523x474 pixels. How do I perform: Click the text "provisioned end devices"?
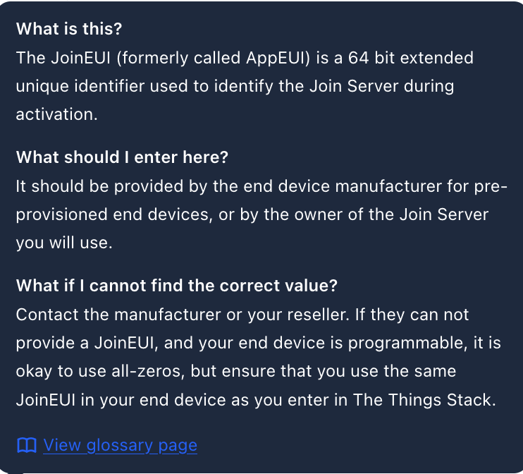113,214
